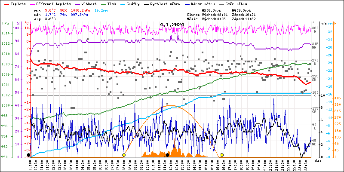The image size is (344, 172).
Task: Click the green Tlak legend line
Action: [106, 3]
